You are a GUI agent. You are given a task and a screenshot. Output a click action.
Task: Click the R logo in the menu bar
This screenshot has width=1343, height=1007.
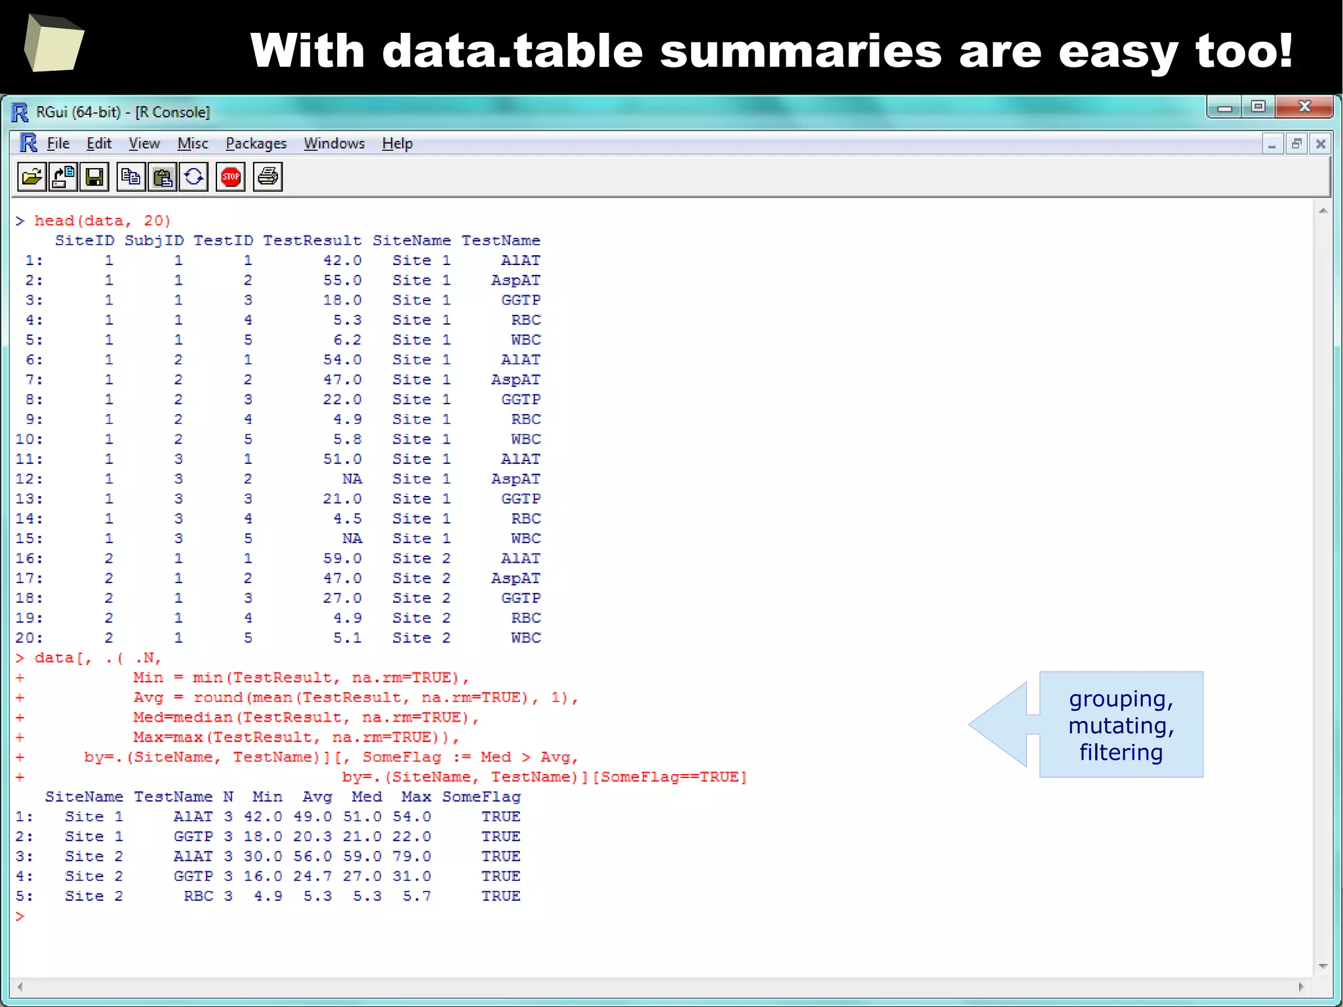tap(29, 143)
